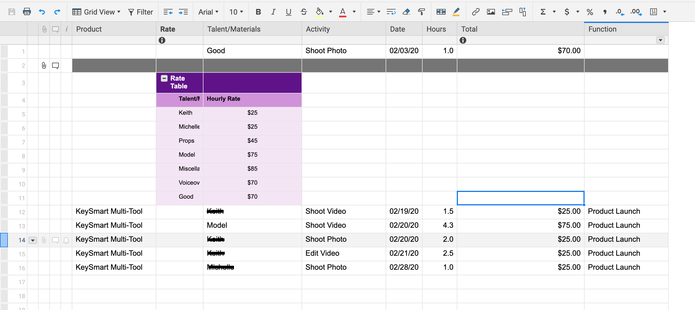Click the Comments column header bubble
The image size is (695, 310).
tap(55, 29)
